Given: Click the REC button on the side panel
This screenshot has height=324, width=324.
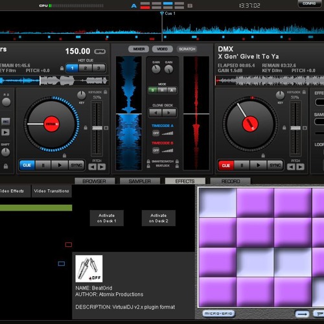Looking at the screenshot, I should pyautogui.click(x=6, y=122).
